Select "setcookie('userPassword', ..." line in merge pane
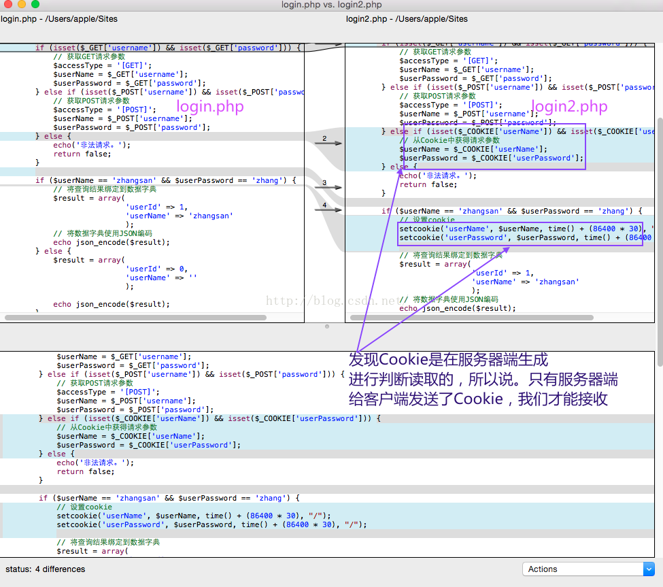The image size is (663, 587). tap(212, 525)
